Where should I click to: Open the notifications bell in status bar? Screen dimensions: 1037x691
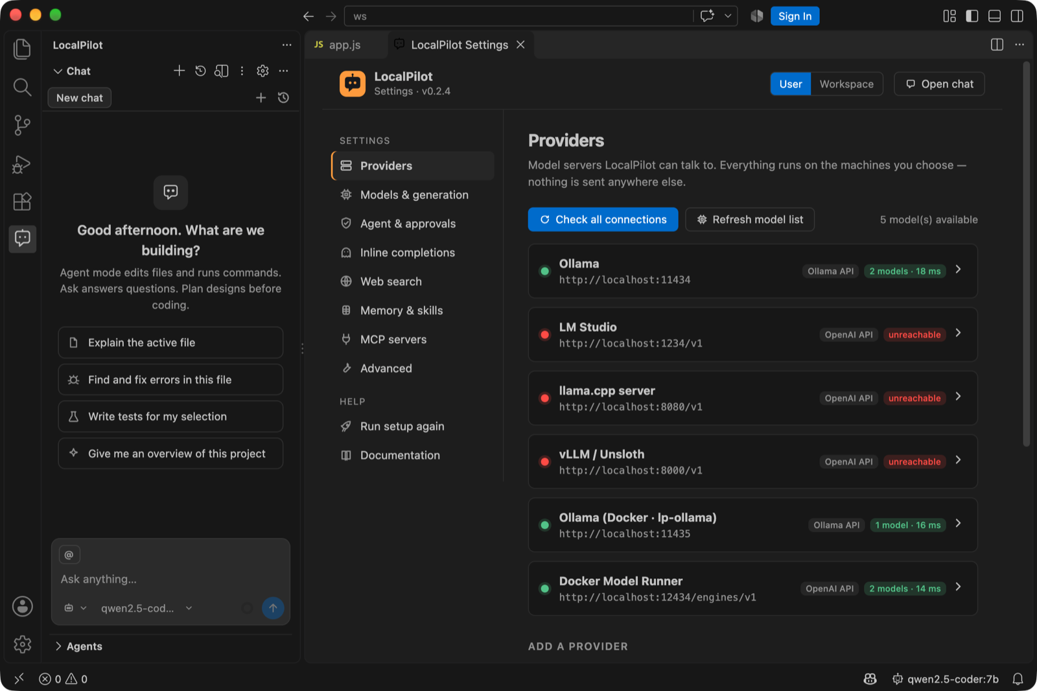pyautogui.click(x=1018, y=679)
